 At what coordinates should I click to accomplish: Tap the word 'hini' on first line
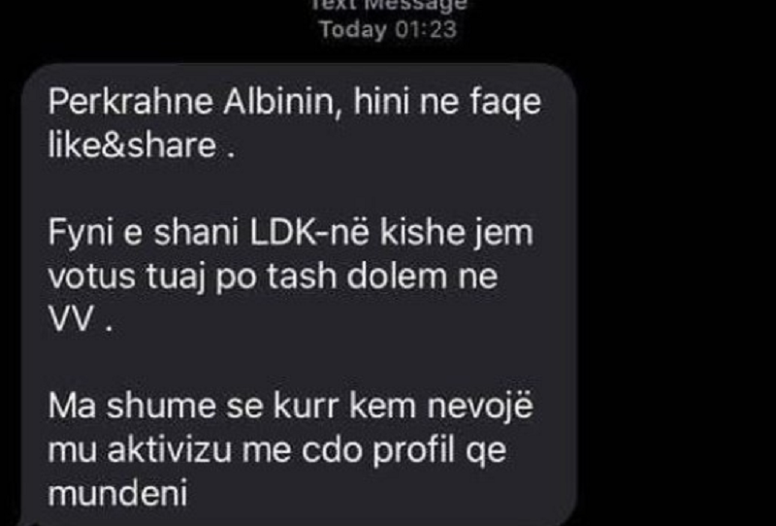click(x=381, y=102)
